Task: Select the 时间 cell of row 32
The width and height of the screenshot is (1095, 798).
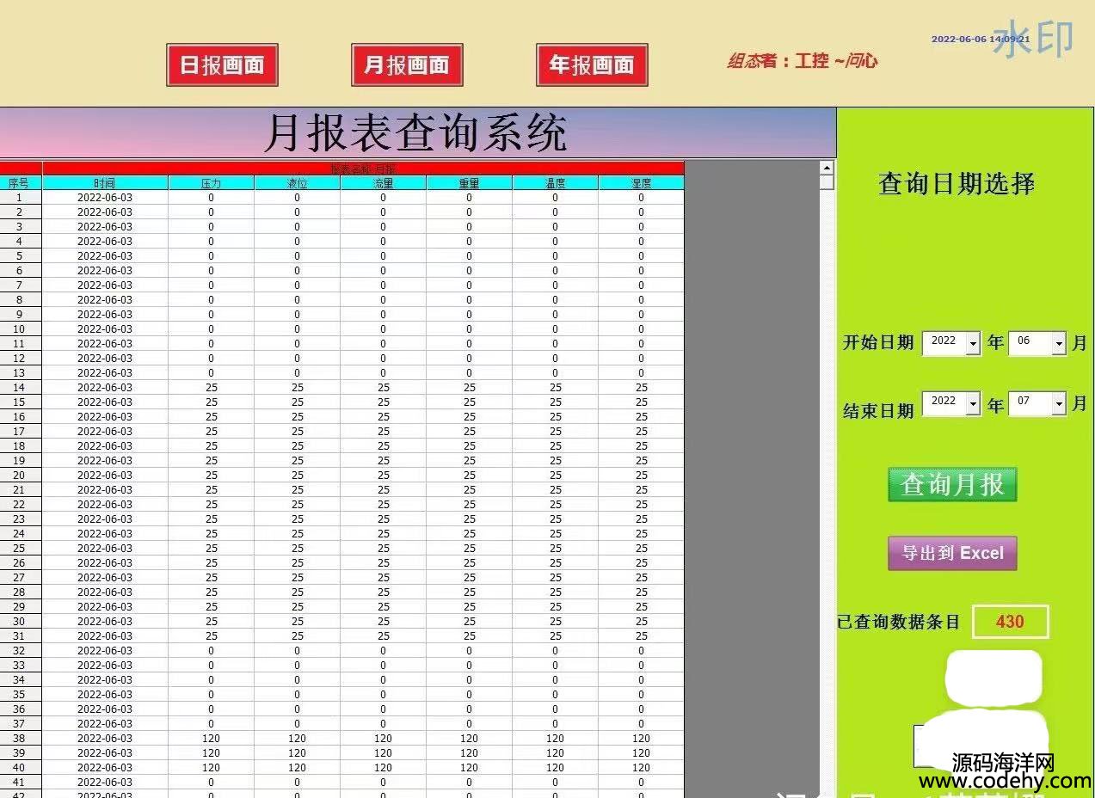Action: coord(105,651)
